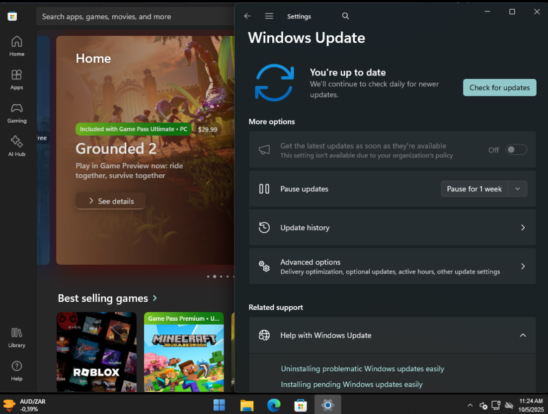Click the muted volume tray icon
This screenshot has width=548, height=414.
pos(484,406)
